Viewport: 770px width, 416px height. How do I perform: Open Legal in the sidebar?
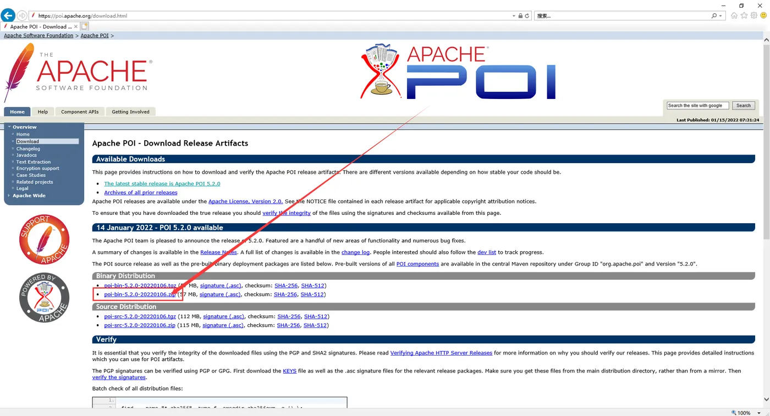(22, 188)
